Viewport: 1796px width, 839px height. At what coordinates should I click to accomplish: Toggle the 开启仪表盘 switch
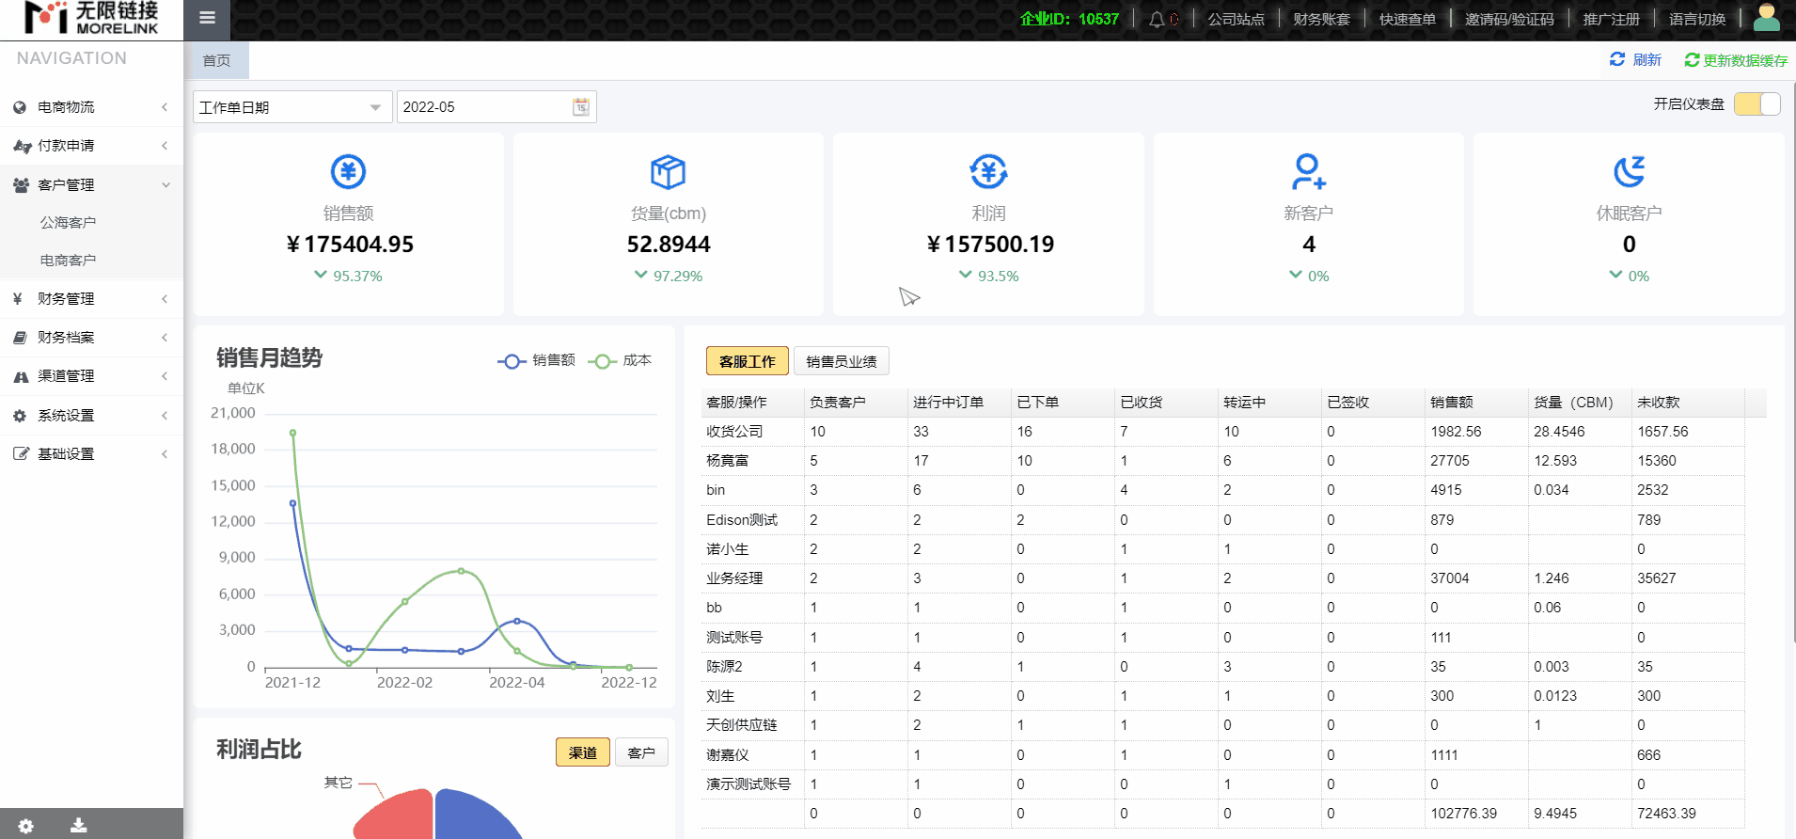1757,104
